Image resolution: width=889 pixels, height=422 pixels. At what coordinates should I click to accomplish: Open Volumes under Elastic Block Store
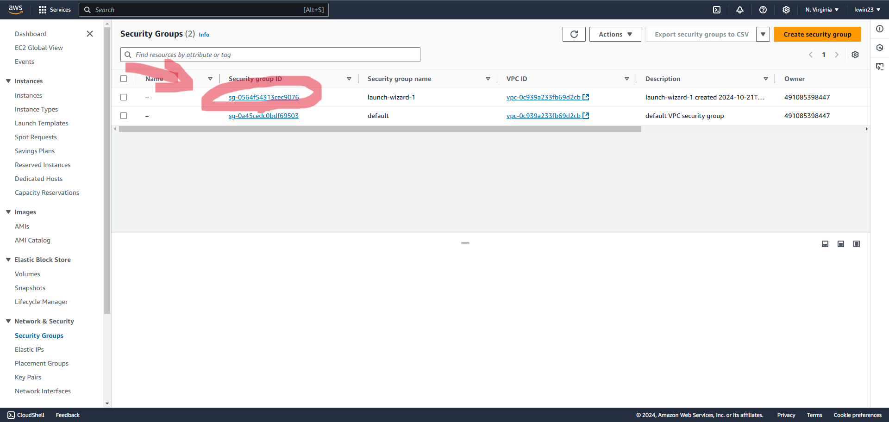[27, 274]
